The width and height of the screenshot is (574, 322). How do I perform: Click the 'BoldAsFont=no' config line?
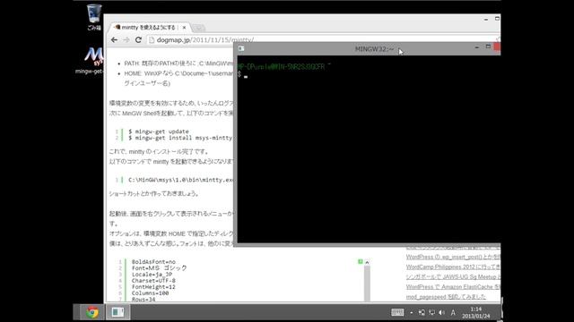click(153, 262)
